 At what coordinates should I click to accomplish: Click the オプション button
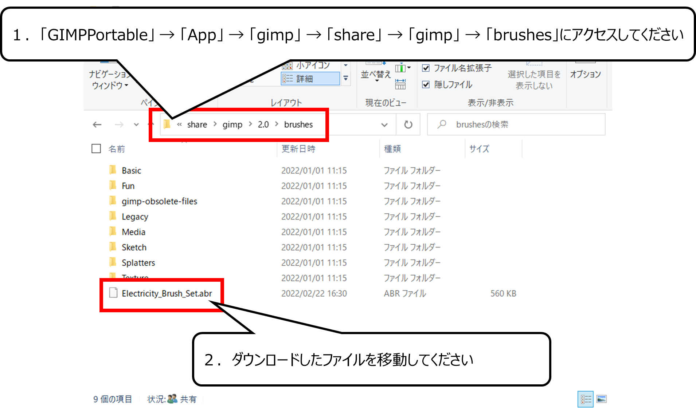585,74
